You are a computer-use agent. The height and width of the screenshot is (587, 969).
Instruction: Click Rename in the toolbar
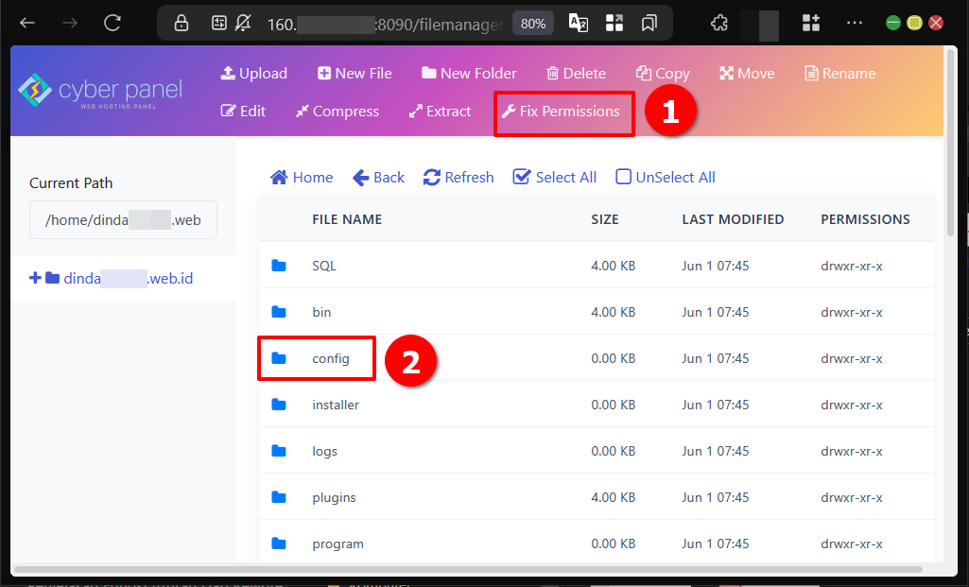(839, 74)
